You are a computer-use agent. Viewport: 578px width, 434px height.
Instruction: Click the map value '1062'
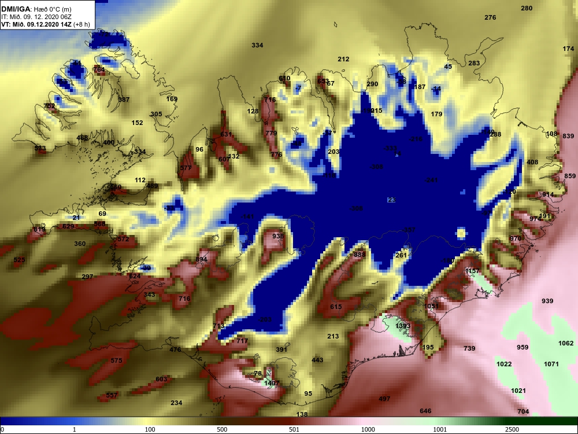(566, 343)
